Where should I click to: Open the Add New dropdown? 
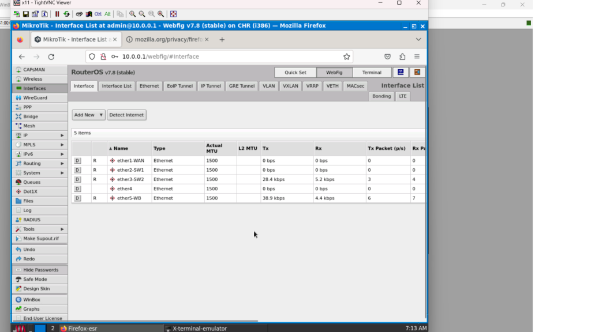click(88, 115)
